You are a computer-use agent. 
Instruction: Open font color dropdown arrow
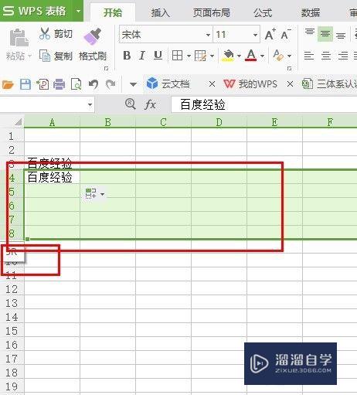click(262, 56)
